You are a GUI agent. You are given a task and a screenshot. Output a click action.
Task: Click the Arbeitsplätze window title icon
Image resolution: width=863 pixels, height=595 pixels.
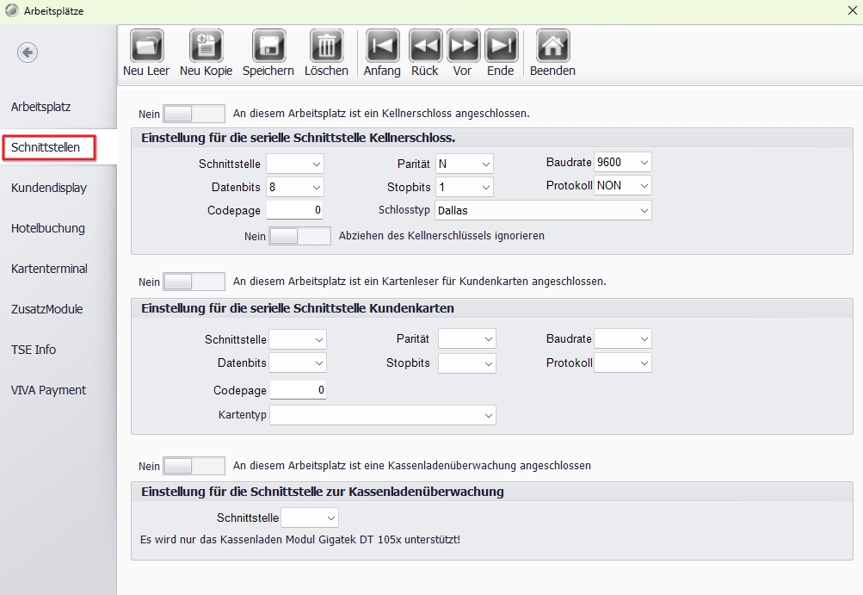point(11,10)
